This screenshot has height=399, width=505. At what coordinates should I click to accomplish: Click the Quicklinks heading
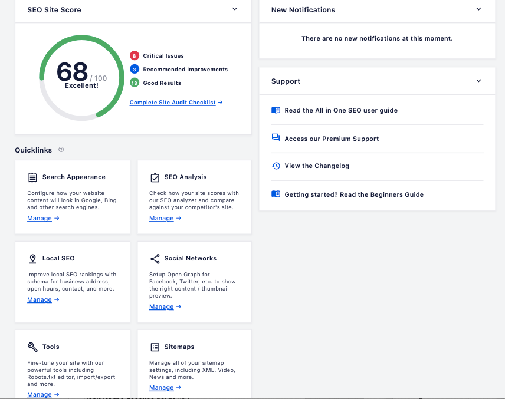[33, 150]
